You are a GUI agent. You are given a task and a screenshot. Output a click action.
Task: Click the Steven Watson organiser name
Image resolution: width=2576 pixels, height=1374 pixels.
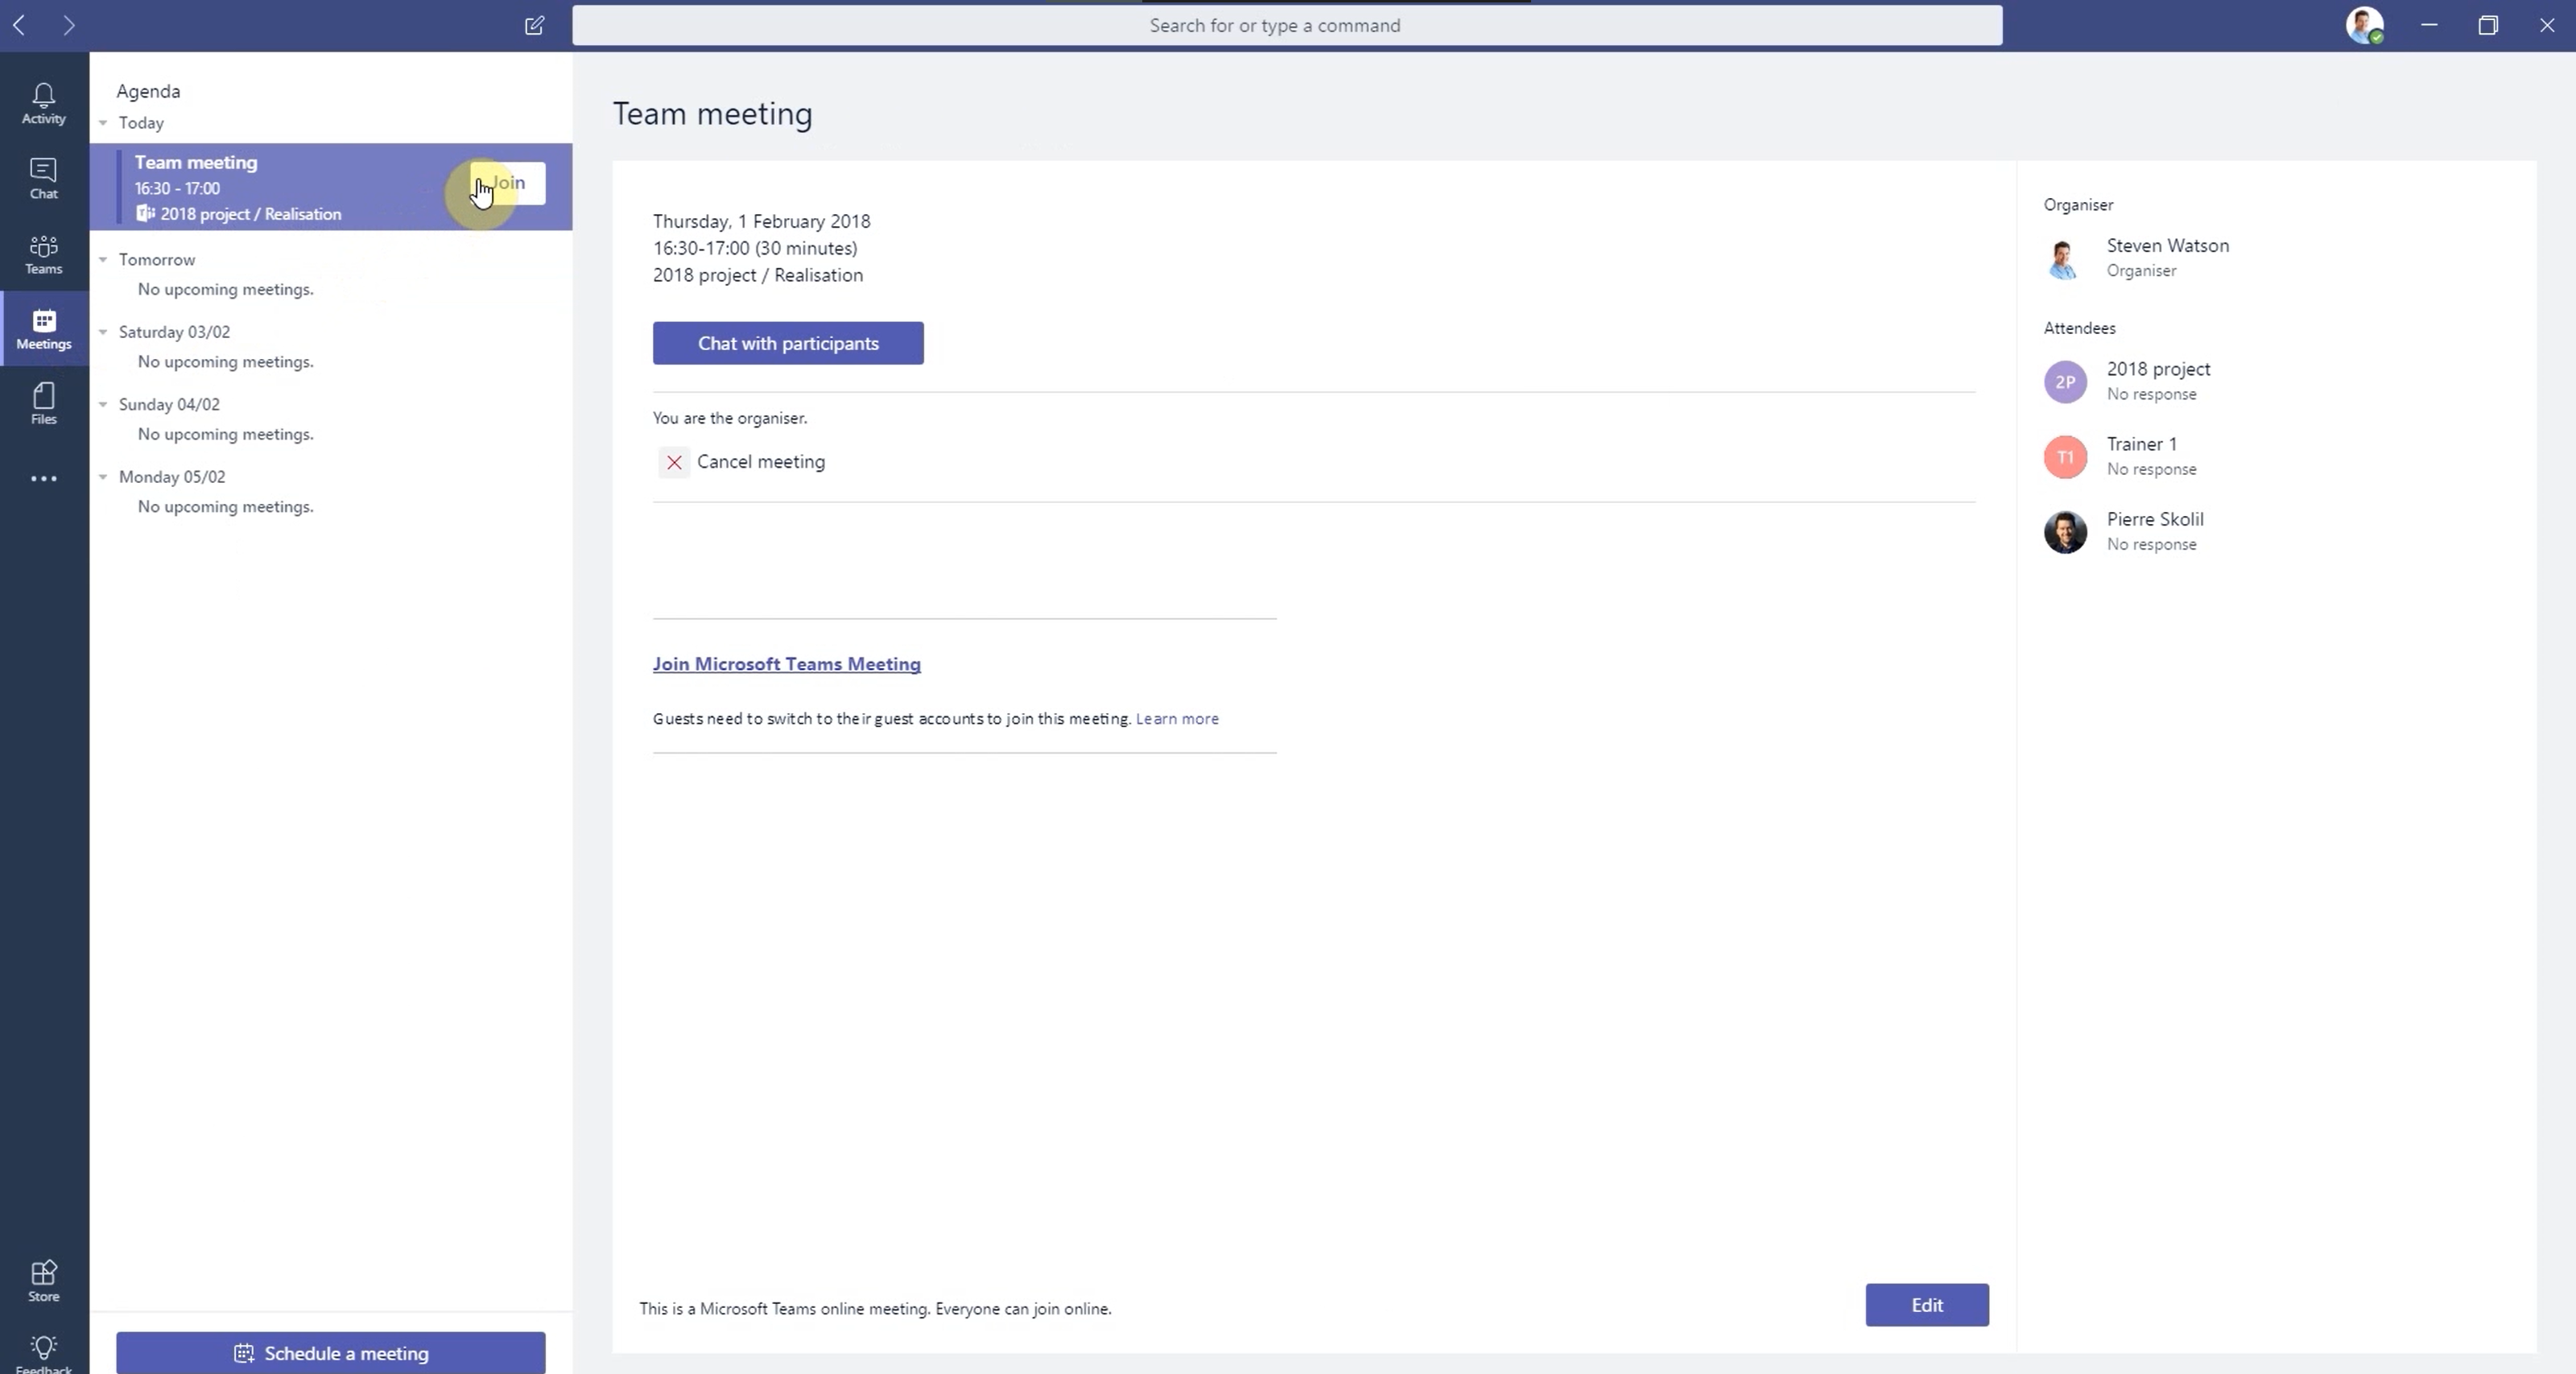pyautogui.click(x=2168, y=246)
